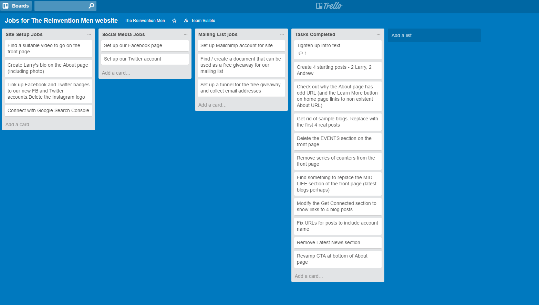Screen dimensions: 539x305
Task: Click the Tasks Completed list title
Action: click(315, 34)
